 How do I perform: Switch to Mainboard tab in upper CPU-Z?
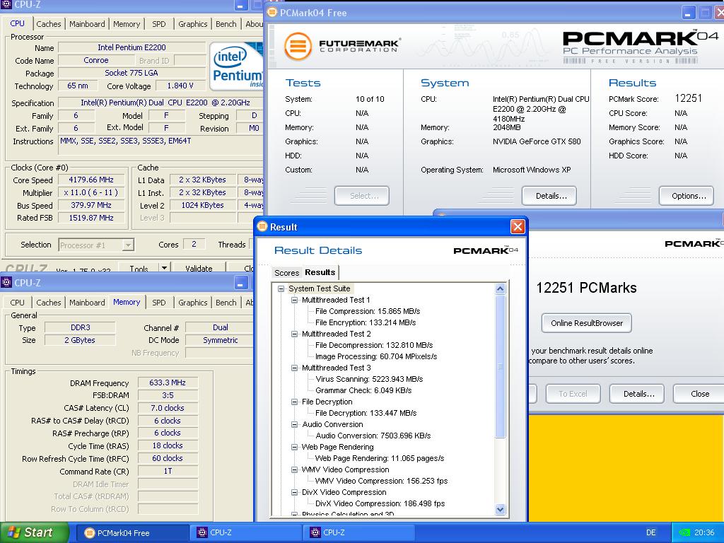[87, 24]
